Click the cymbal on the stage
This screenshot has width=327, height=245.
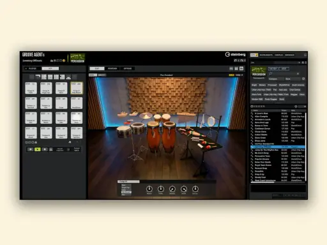coord(146,116)
